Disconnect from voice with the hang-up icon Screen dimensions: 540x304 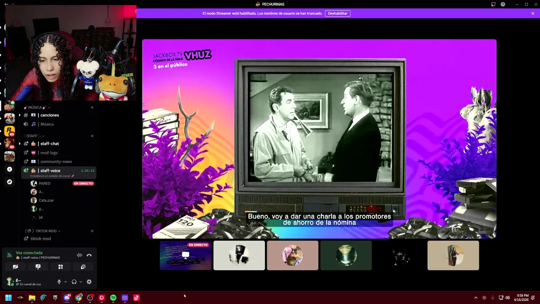click(x=89, y=255)
